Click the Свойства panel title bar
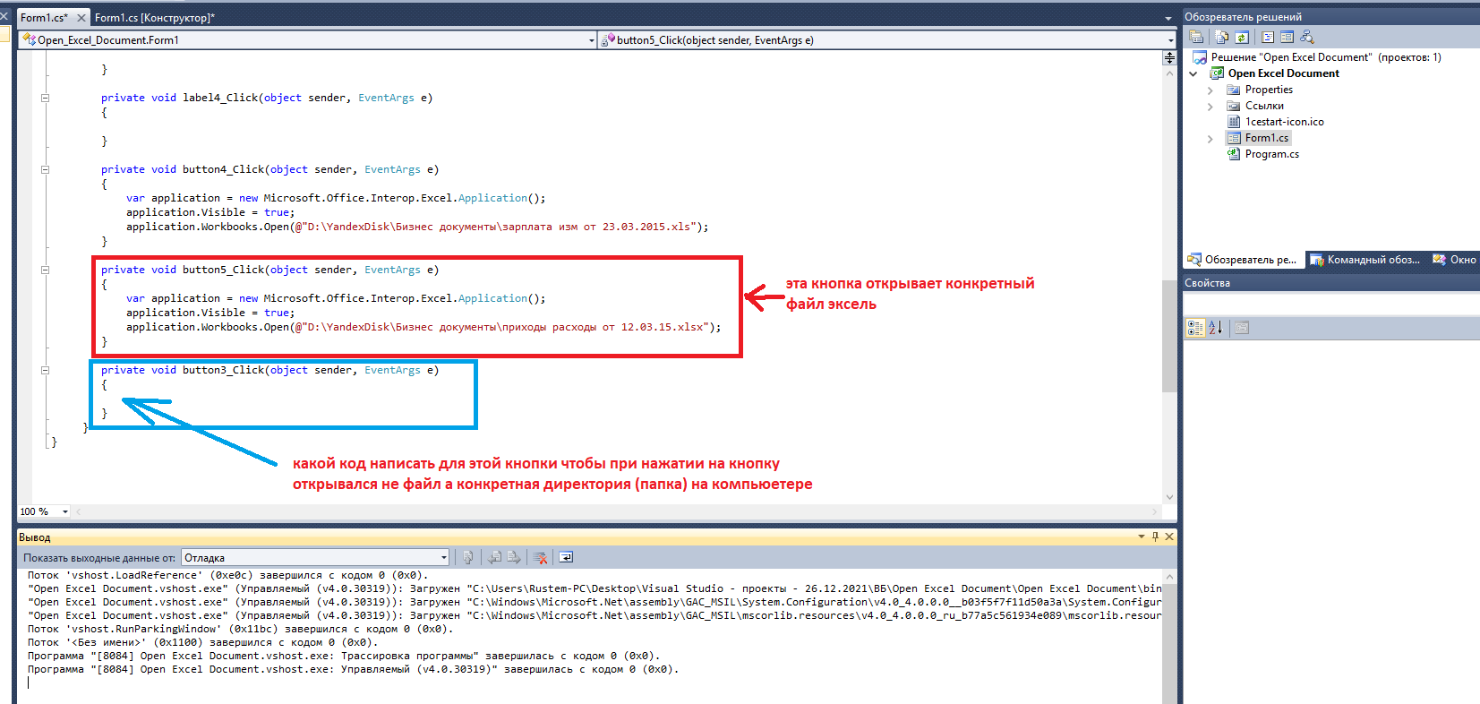 (x=1331, y=283)
